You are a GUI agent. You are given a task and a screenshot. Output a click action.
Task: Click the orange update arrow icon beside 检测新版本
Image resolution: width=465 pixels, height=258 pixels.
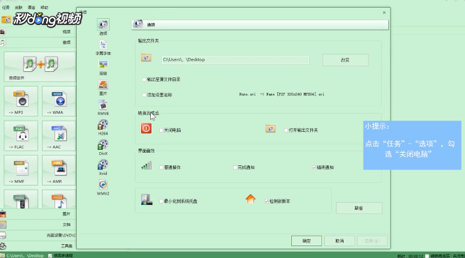point(251,199)
